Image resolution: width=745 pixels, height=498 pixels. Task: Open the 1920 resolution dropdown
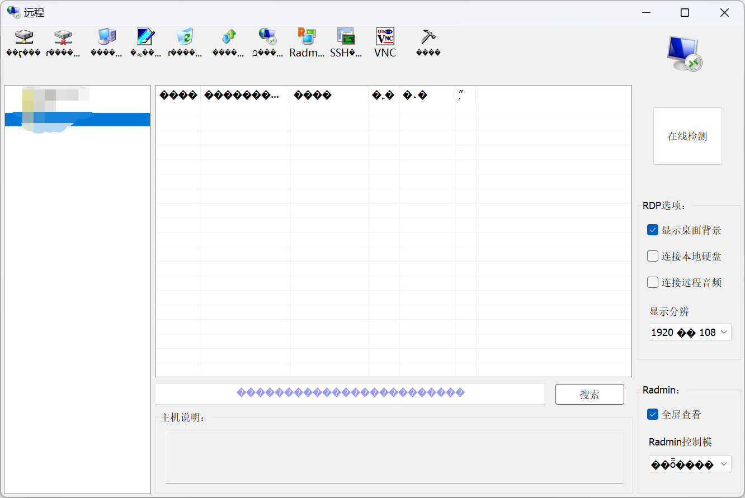pos(690,332)
